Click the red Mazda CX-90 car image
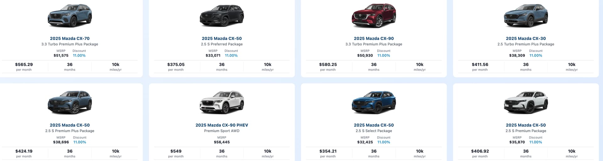Screen dimensions: 603x161 tap(374, 16)
